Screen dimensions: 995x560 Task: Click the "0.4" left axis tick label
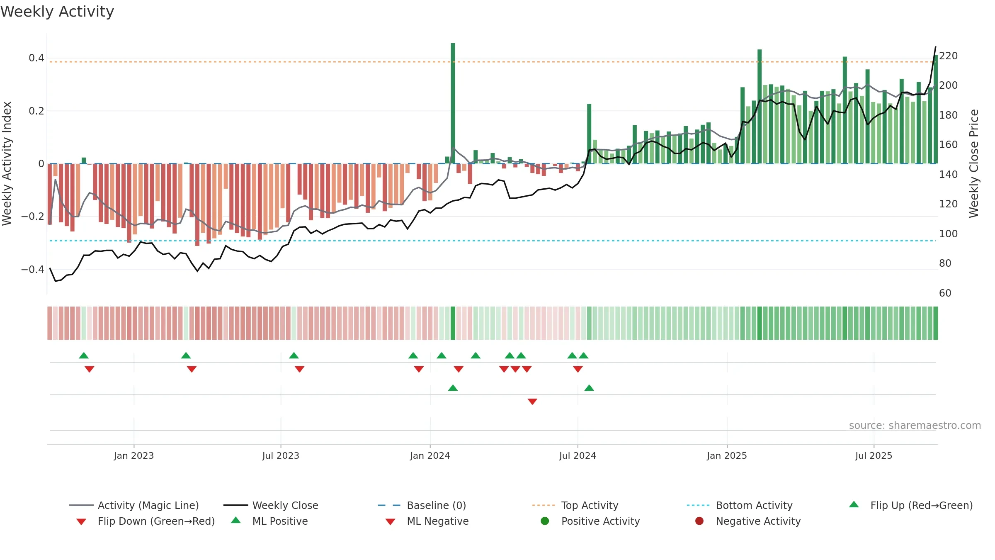click(36, 58)
